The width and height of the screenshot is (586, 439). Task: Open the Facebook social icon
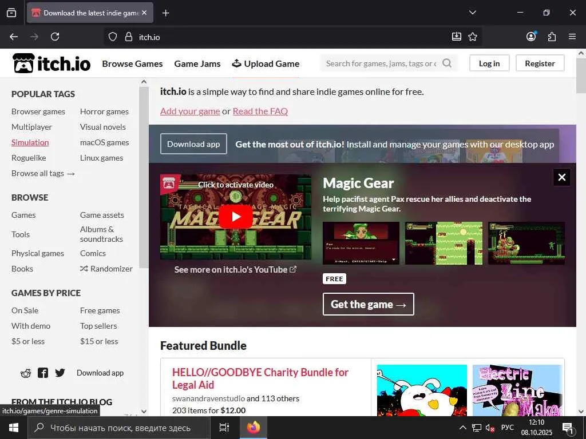(x=43, y=373)
